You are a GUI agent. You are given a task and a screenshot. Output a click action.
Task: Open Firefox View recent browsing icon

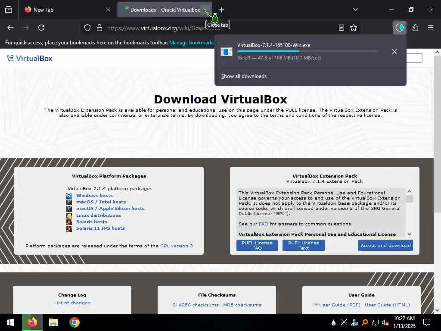coord(9,10)
